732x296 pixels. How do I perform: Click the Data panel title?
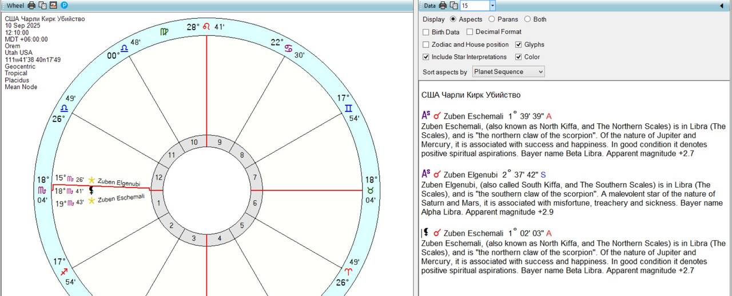pos(429,5)
